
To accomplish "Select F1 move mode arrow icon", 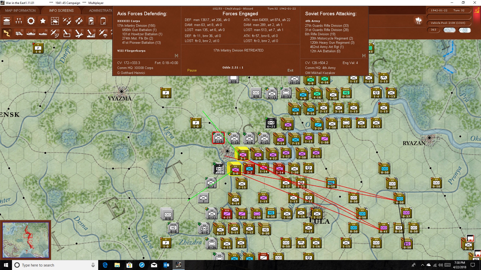I will click(7, 33).
